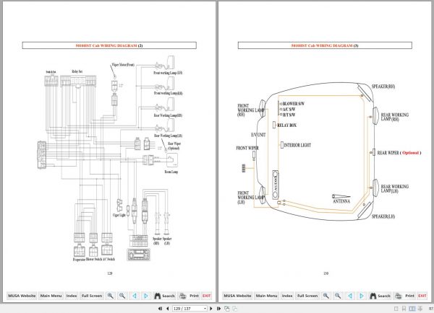Viewport: 434px width, 313px height.
Task: Click the blue previous-page arrow on right page toolbar
Action: tap(350, 296)
